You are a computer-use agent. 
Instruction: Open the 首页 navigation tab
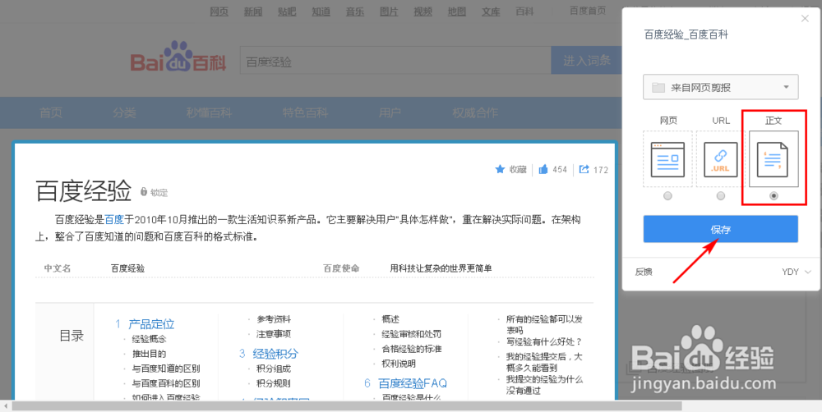(51, 112)
